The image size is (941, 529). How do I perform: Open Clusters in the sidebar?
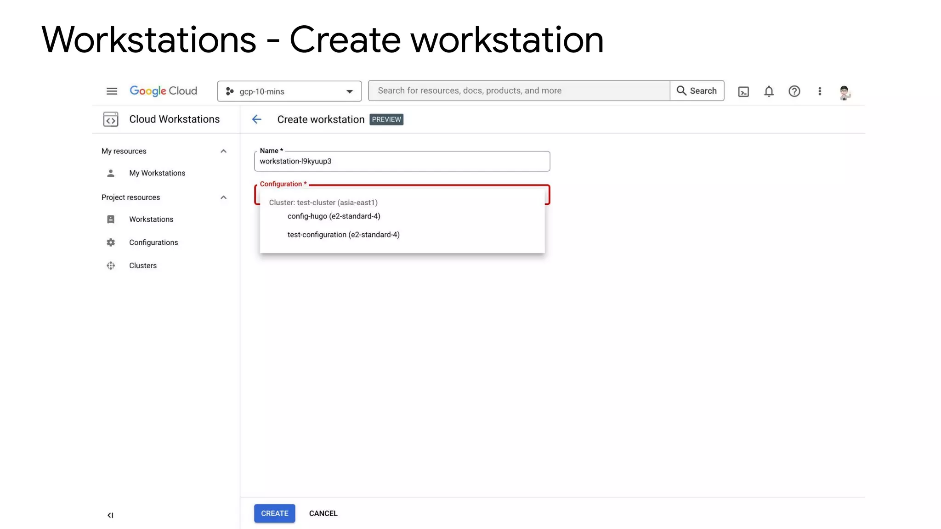(x=143, y=265)
